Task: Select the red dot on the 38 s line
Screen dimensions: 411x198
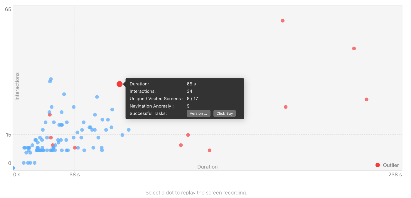Action: pyautogui.click(x=75, y=148)
